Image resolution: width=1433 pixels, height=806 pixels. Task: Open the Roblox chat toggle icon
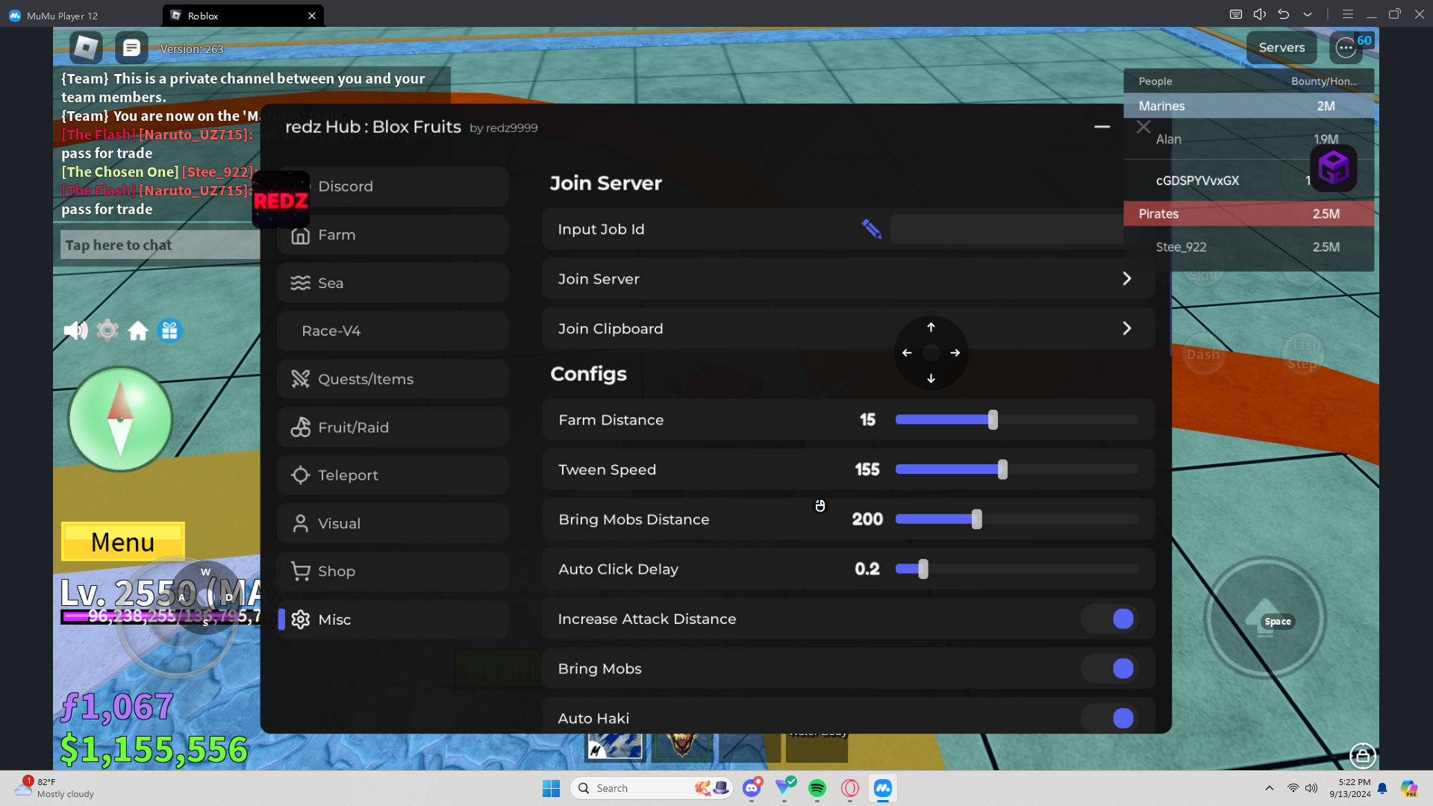tap(131, 48)
